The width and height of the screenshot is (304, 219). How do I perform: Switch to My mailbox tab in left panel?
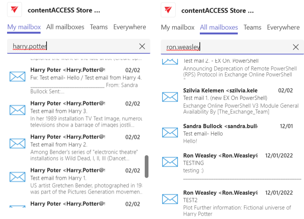(x=24, y=27)
